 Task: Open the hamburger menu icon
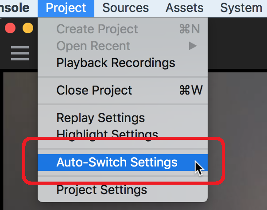coord(20,53)
